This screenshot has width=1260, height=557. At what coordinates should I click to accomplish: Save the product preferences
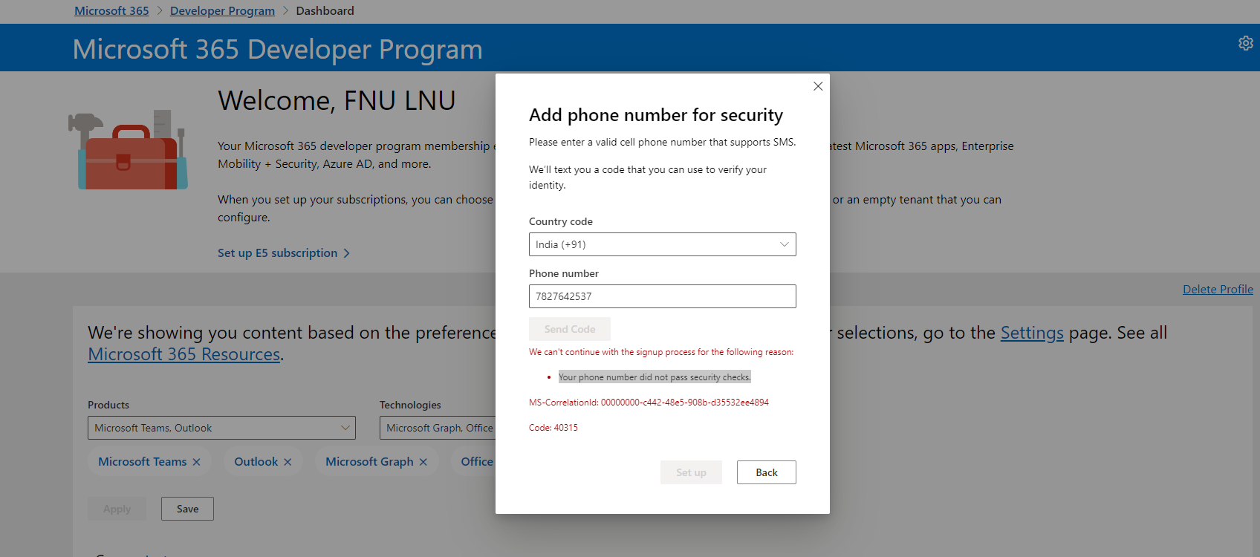click(187, 508)
